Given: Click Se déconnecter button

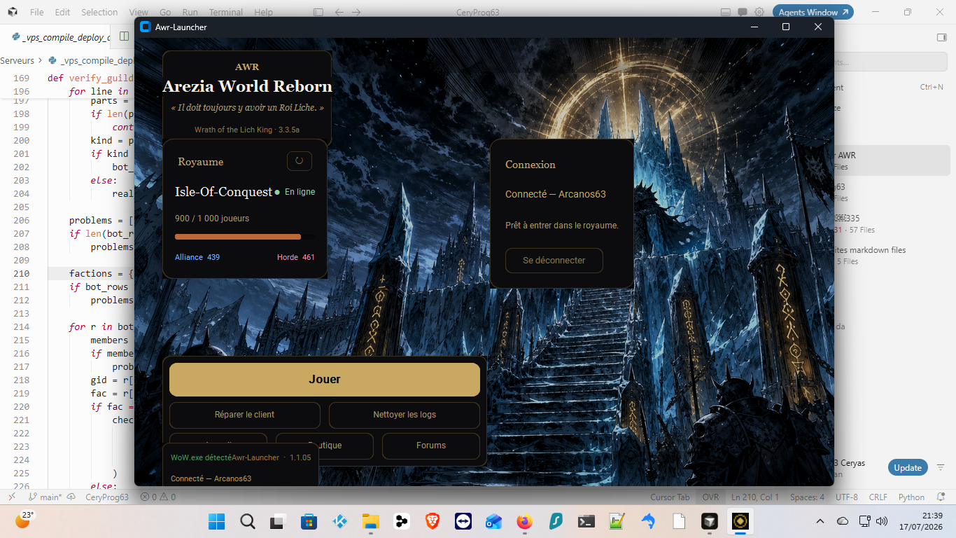Looking at the screenshot, I should click(x=554, y=260).
